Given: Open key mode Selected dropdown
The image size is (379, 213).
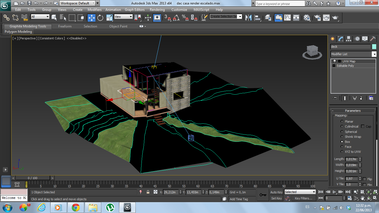Looking at the screenshot, I should coord(300,192).
